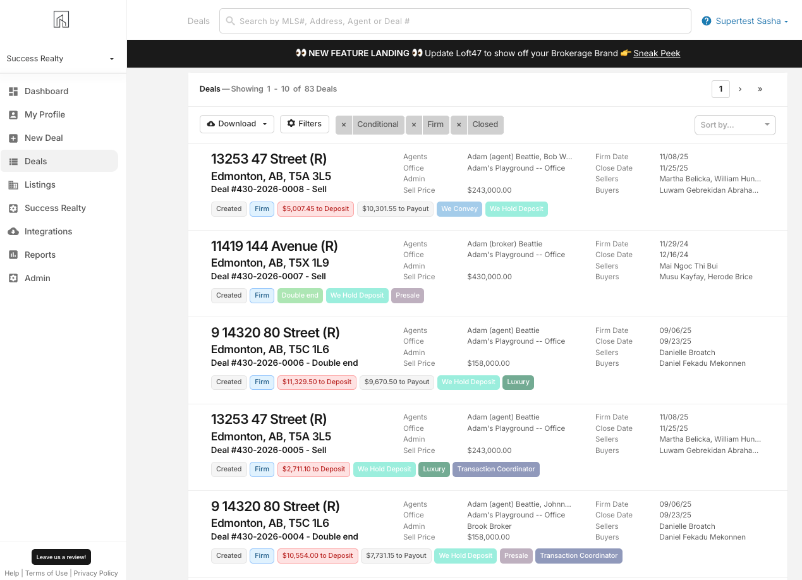The height and width of the screenshot is (580, 802).
Task: Click the Brook Broker admin name
Action: (x=490, y=526)
